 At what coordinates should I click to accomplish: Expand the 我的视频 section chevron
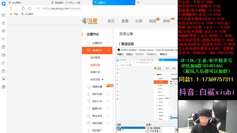point(109,123)
